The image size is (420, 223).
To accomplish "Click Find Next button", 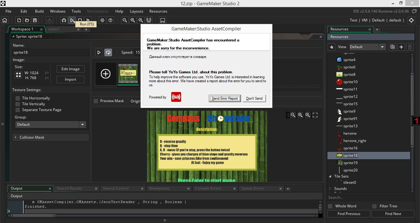I will tap(393, 214).
